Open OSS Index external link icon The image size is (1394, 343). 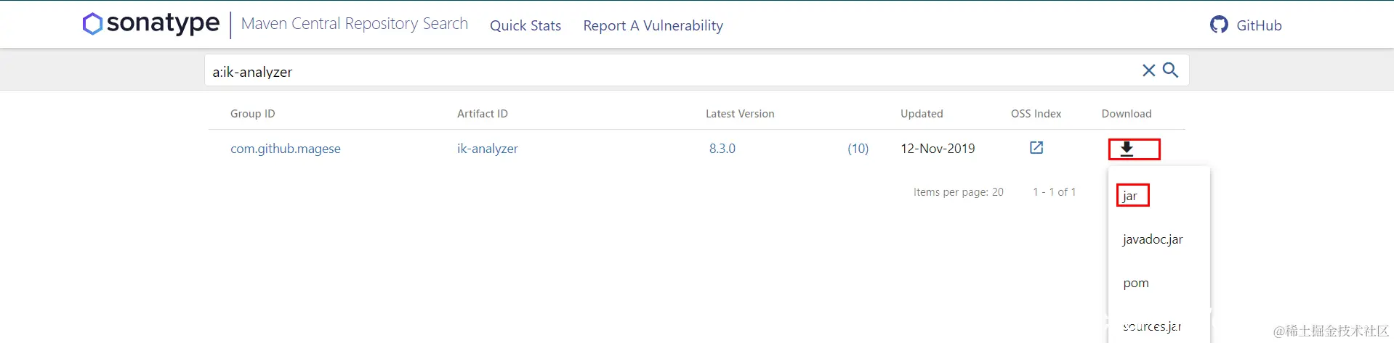(x=1036, y=148)
